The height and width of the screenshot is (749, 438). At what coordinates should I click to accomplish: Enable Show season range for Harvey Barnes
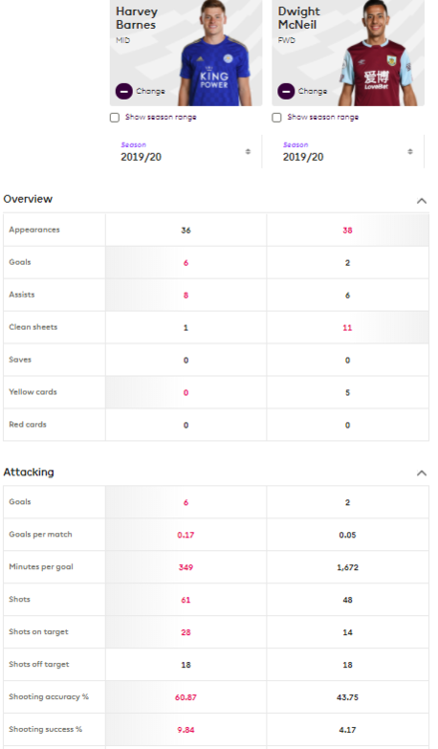tap(115, 118)
